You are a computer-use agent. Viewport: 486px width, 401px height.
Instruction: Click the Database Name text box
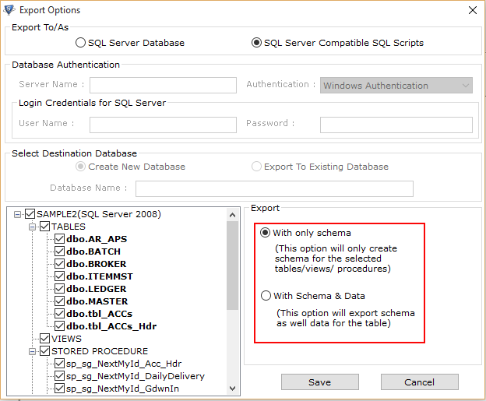pyautogui.click(x=274, y=188)
